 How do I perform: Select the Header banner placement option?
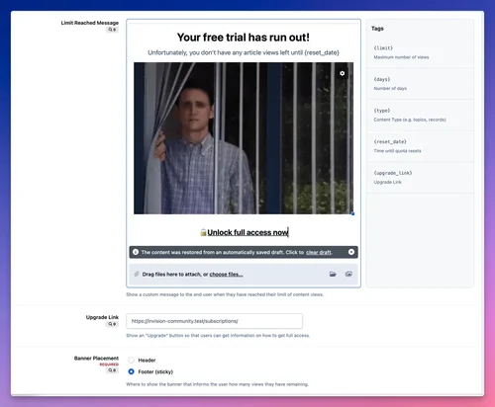[x=131, y=360]
